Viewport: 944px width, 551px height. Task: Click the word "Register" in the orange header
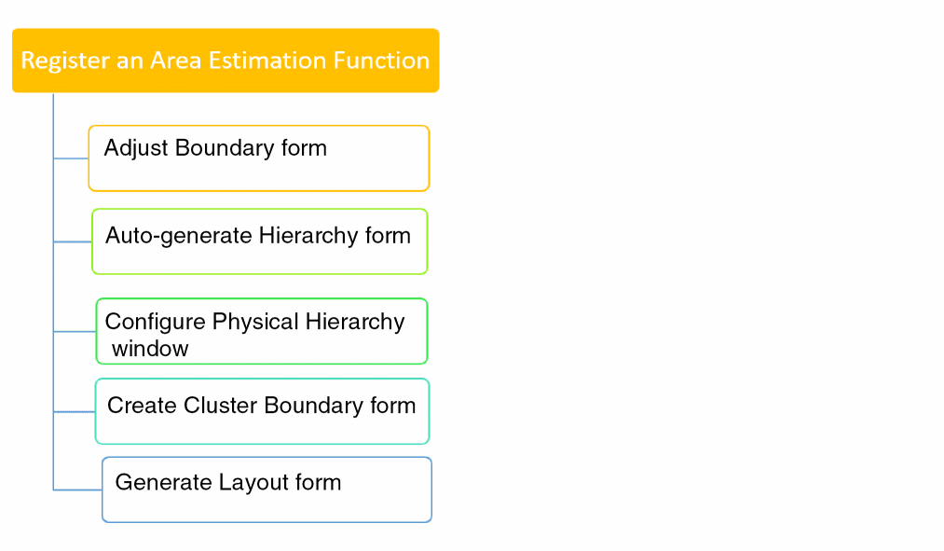(x=61, y=61)
